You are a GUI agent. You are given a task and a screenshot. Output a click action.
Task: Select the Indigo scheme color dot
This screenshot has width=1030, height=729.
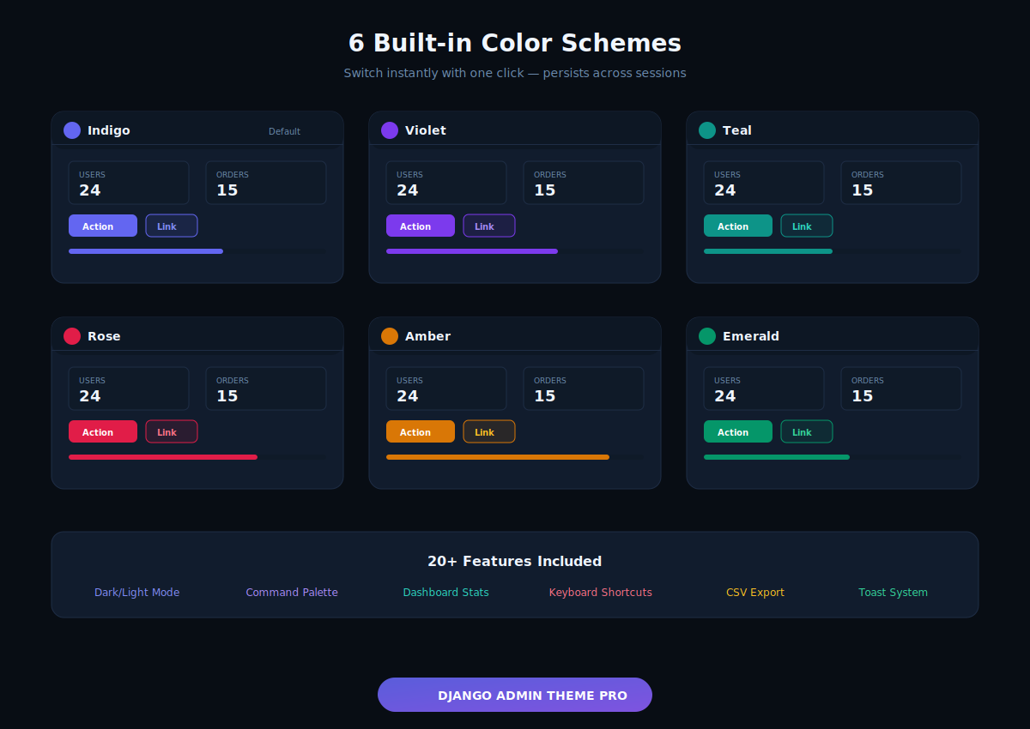coord(71,130)
